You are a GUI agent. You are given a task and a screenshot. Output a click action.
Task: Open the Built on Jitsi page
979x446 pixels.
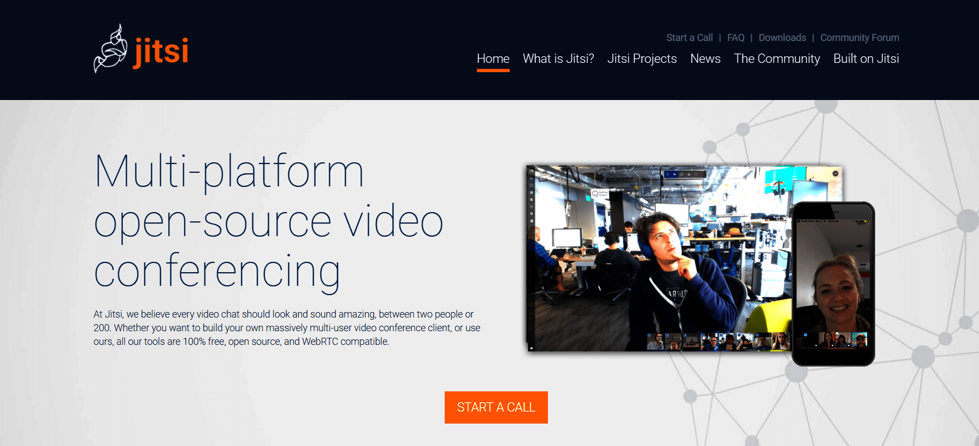point(865,58)
